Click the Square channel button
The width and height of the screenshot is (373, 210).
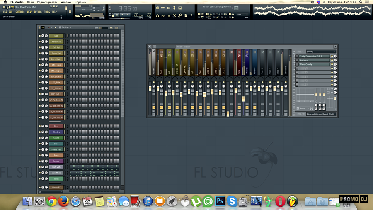56,161
